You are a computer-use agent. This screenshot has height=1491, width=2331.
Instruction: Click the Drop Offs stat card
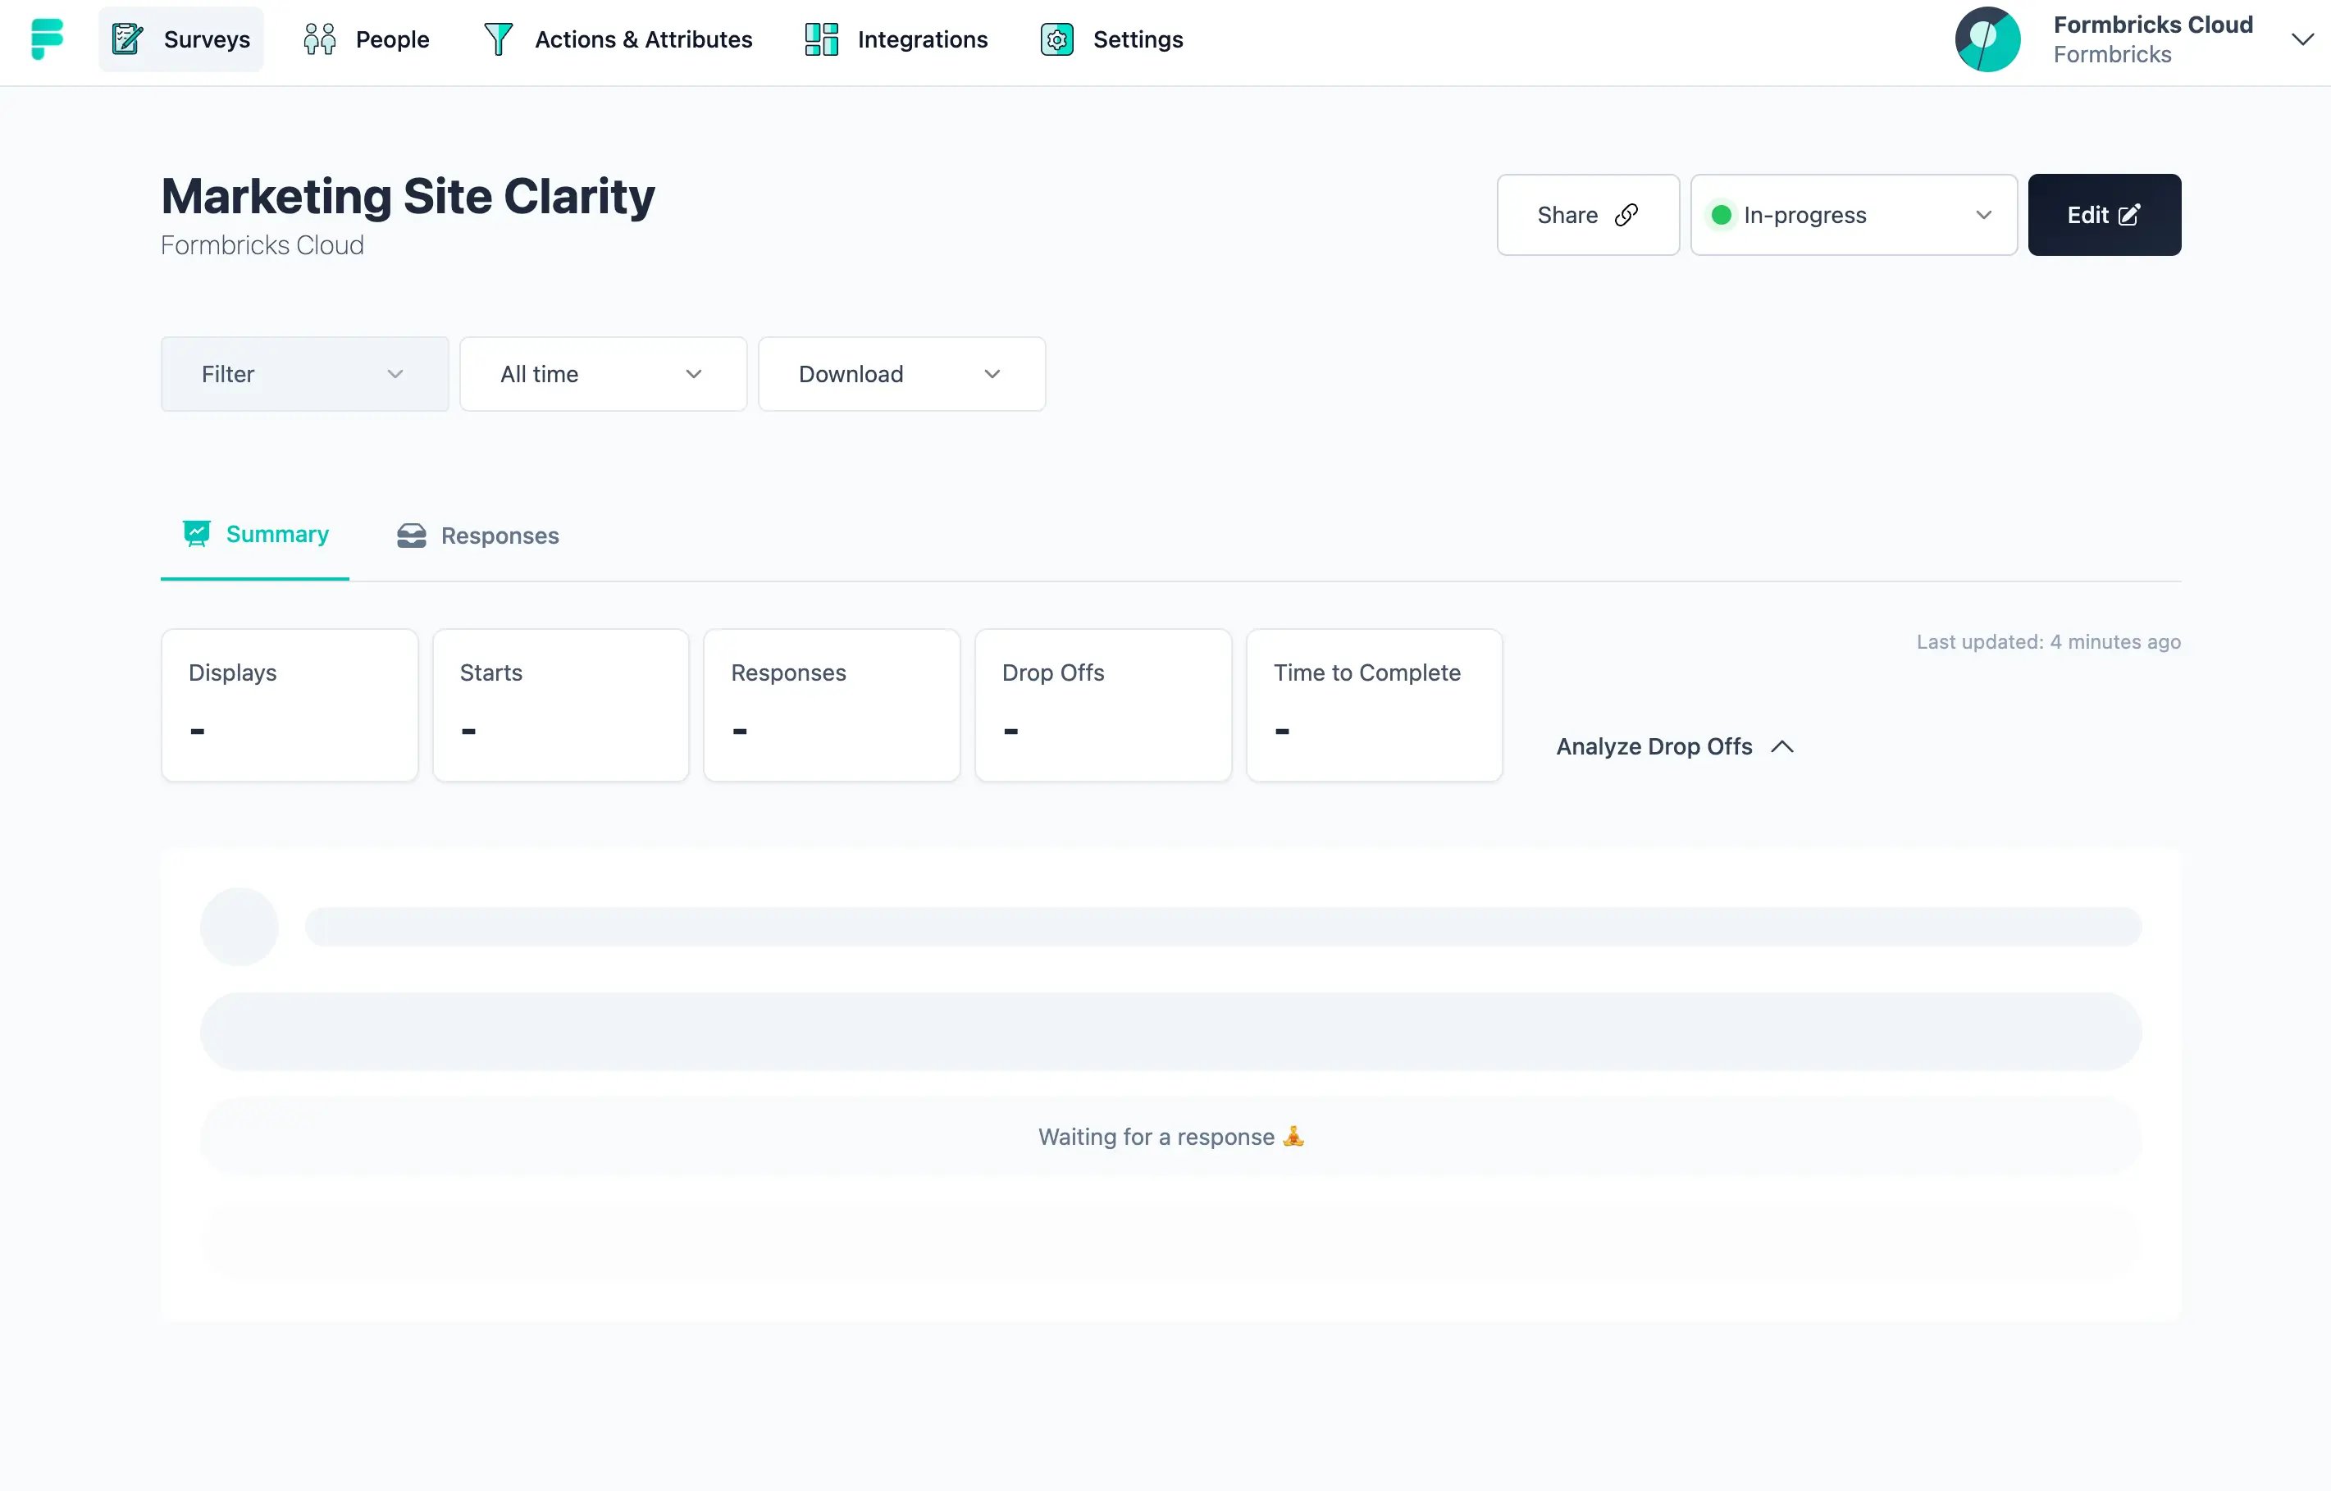point(1102,704)
